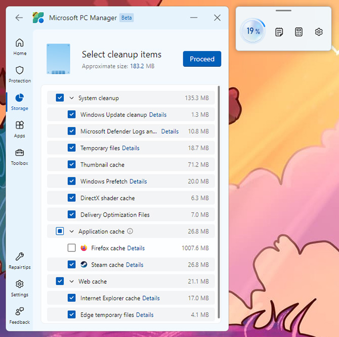Uncheck Windows Prefetch checkbox
This screenshot has height=337, width=339.
71,181
